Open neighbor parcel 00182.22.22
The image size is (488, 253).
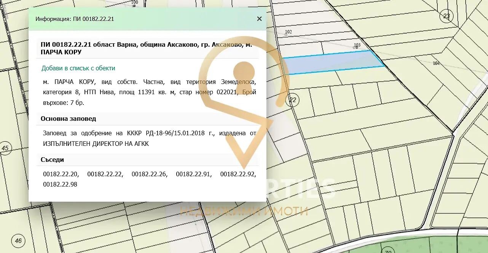coord(105,174)
